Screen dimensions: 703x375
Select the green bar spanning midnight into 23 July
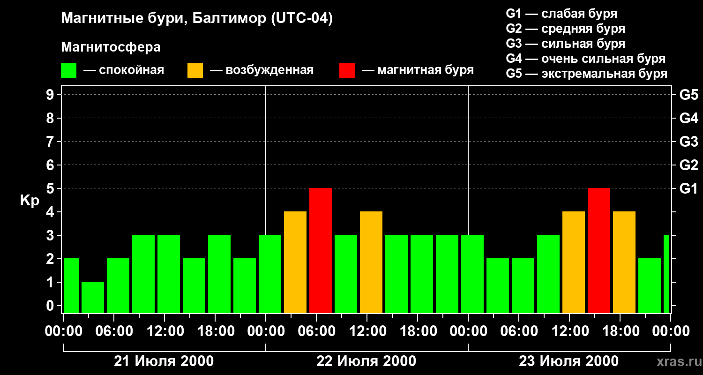[x=472, y=274]
